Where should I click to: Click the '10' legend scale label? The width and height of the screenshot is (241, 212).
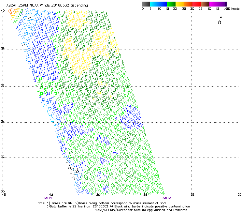159,9
